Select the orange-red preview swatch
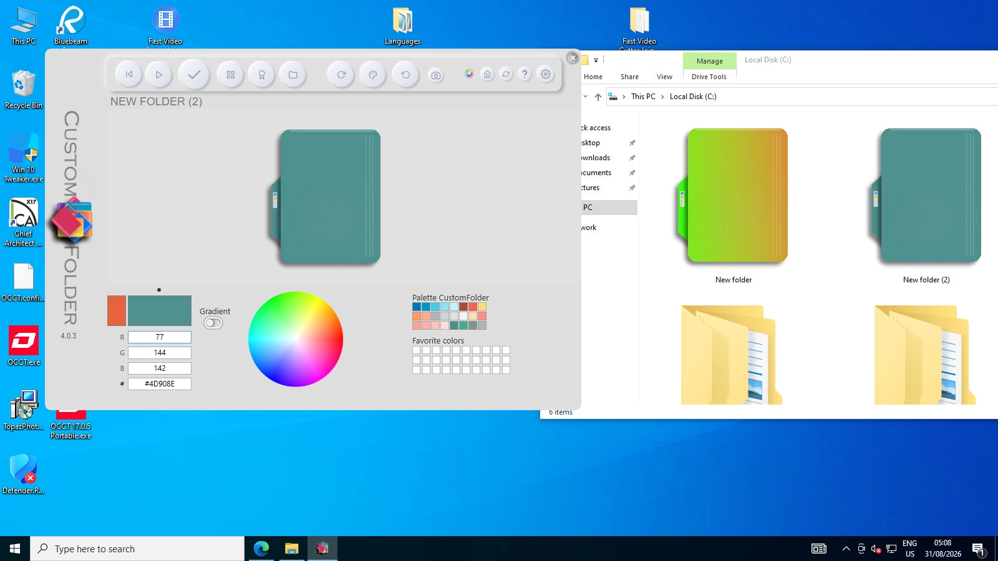Image resolution: width=998 pixels, height=561 pixels. click(117, 310)
